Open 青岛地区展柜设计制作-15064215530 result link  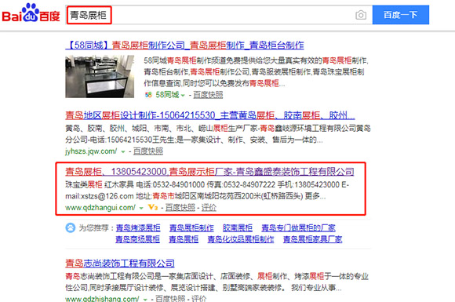tap(209, 115)
